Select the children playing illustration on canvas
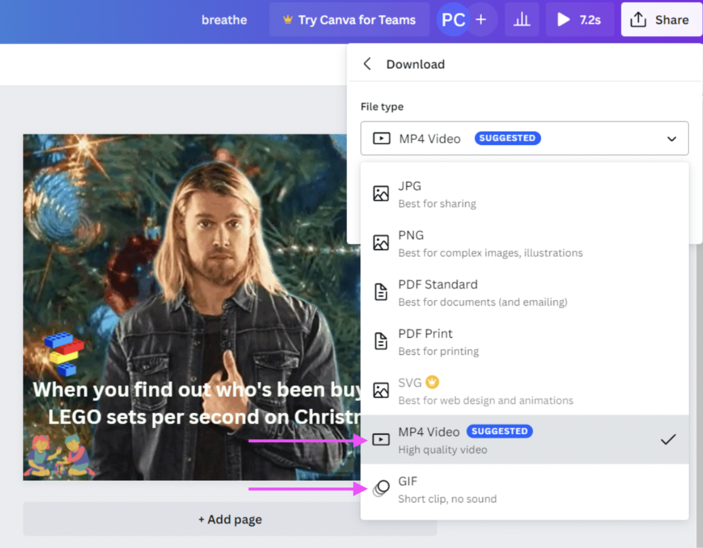The image size is (703, 548). 58,456
